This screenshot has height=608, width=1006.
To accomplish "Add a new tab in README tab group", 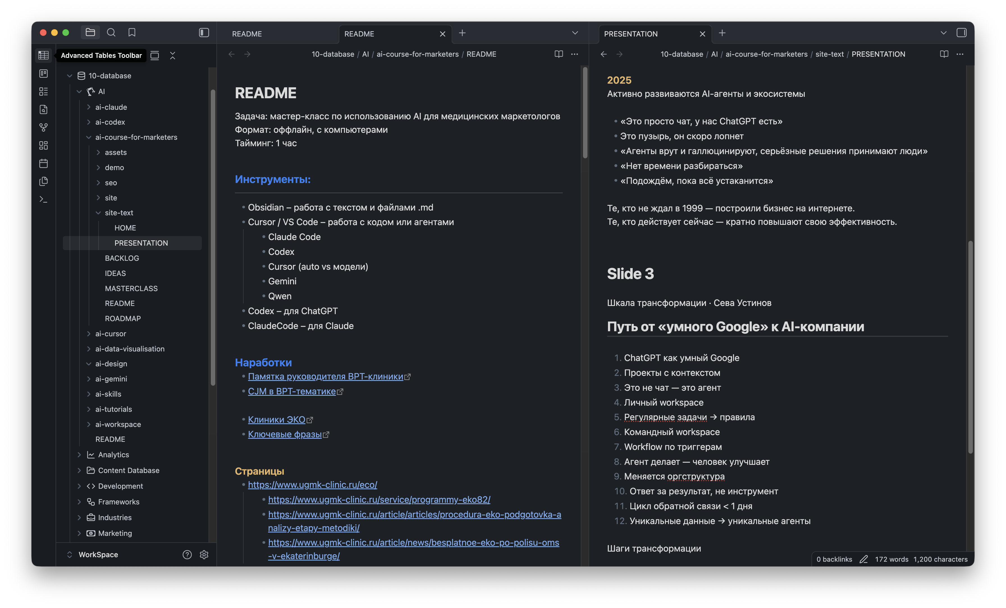I will point(462,33).
